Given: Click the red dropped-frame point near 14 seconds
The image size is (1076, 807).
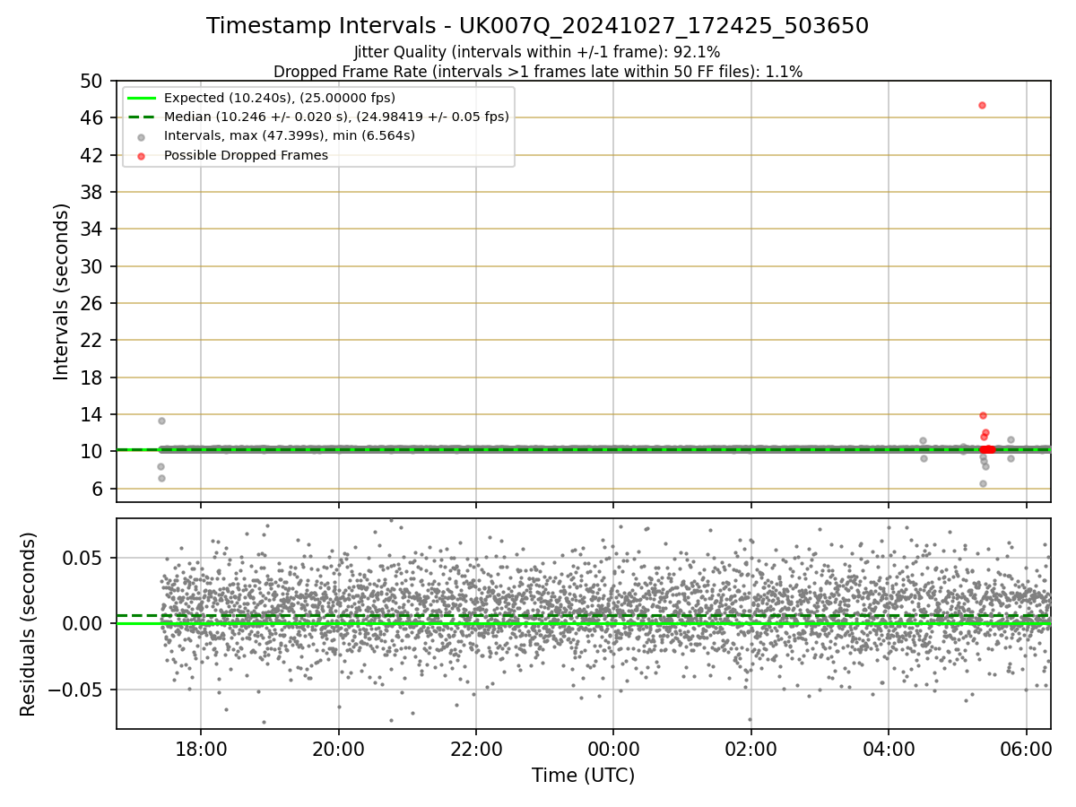Looking at the screenshot, I should tap(983, 415).
